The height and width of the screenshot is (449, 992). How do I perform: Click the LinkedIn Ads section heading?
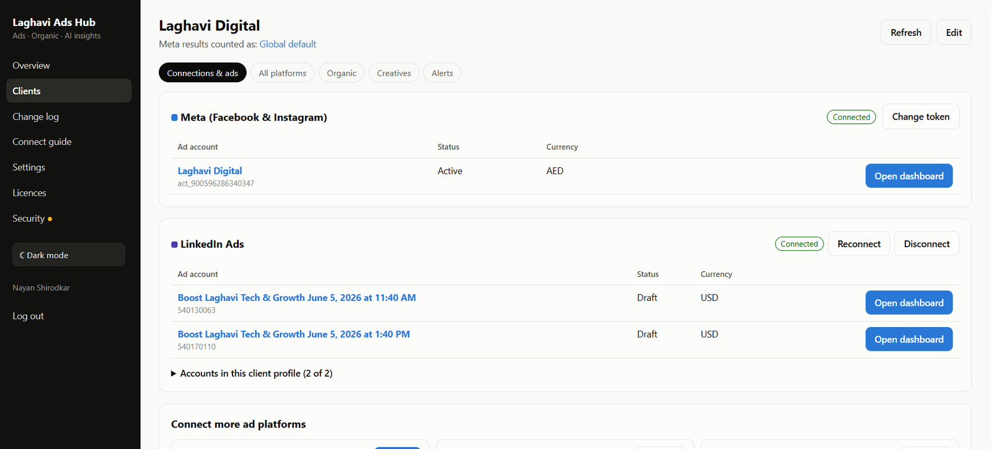click(x=212, y=244)
